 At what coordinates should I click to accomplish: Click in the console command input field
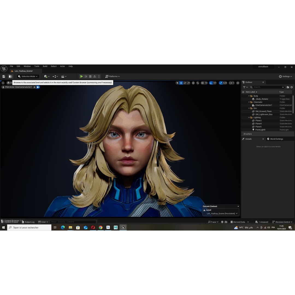(73, 222)
